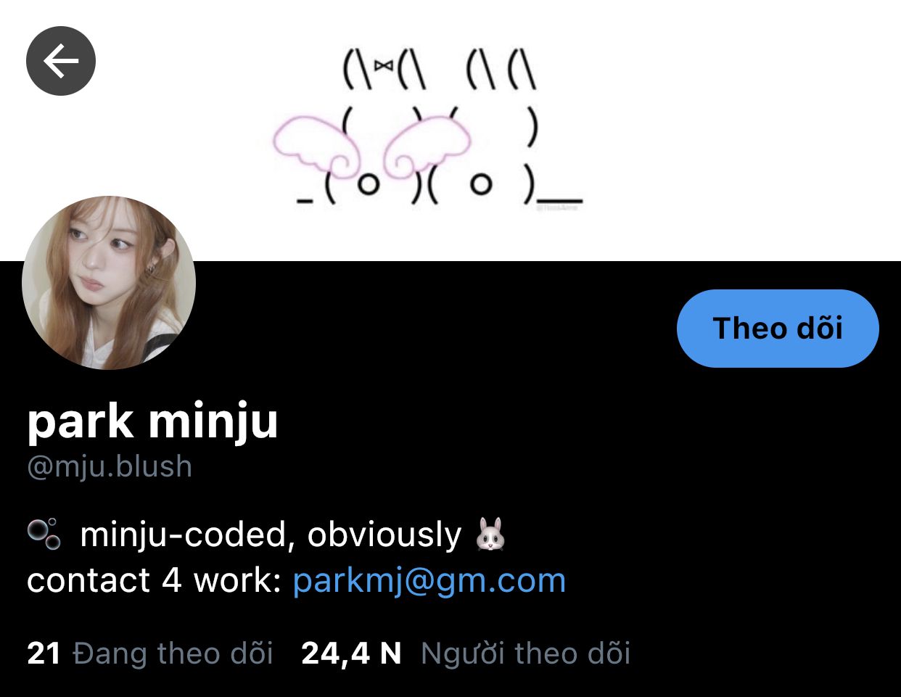Click the contact 4 work label
The height and width of the screenshot is (697, 901).
[x=154, y=581]
